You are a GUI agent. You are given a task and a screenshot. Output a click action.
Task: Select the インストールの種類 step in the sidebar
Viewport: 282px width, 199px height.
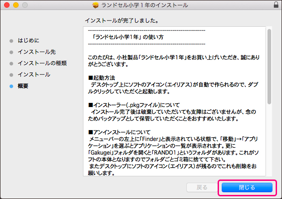point(42,63)
